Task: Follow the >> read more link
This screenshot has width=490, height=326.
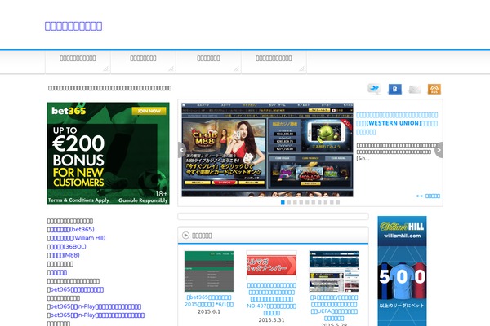Action: pos(428,196)
